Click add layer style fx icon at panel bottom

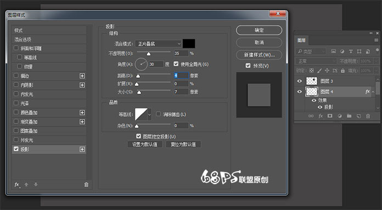[321, 116]
